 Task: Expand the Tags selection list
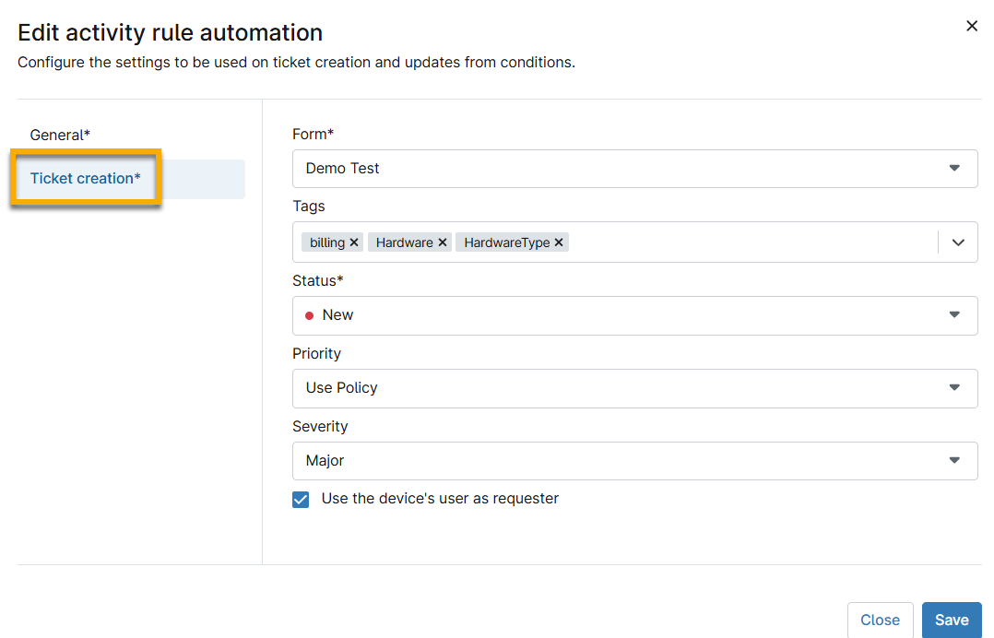958,242
